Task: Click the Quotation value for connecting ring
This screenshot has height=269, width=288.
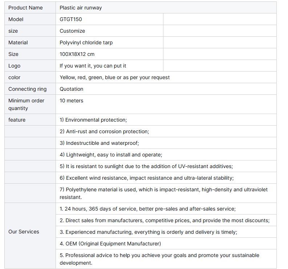Action: (71, 89)
